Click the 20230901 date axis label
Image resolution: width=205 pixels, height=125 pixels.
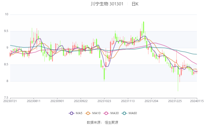(x=57, y=101)
